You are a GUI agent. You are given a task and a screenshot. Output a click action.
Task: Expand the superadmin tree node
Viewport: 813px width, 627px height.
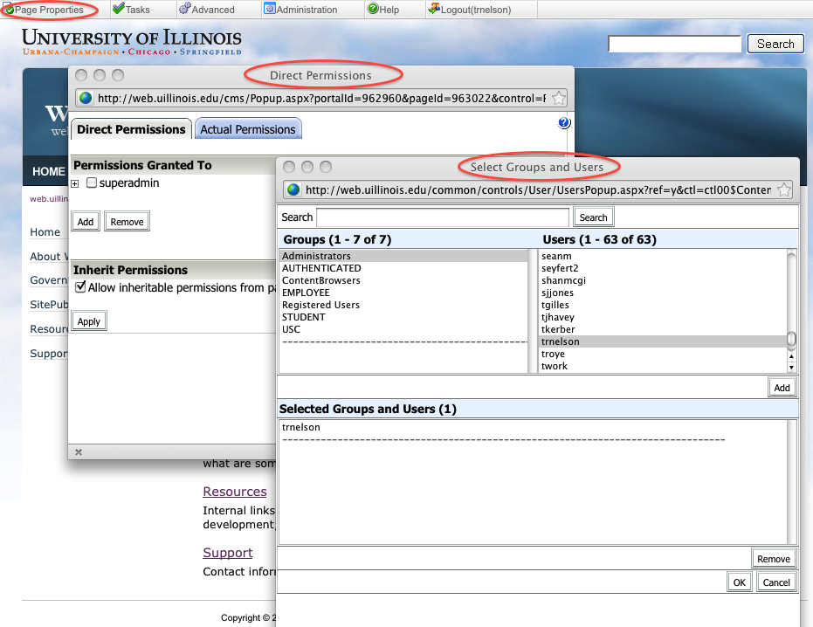(x=75, y=183)
